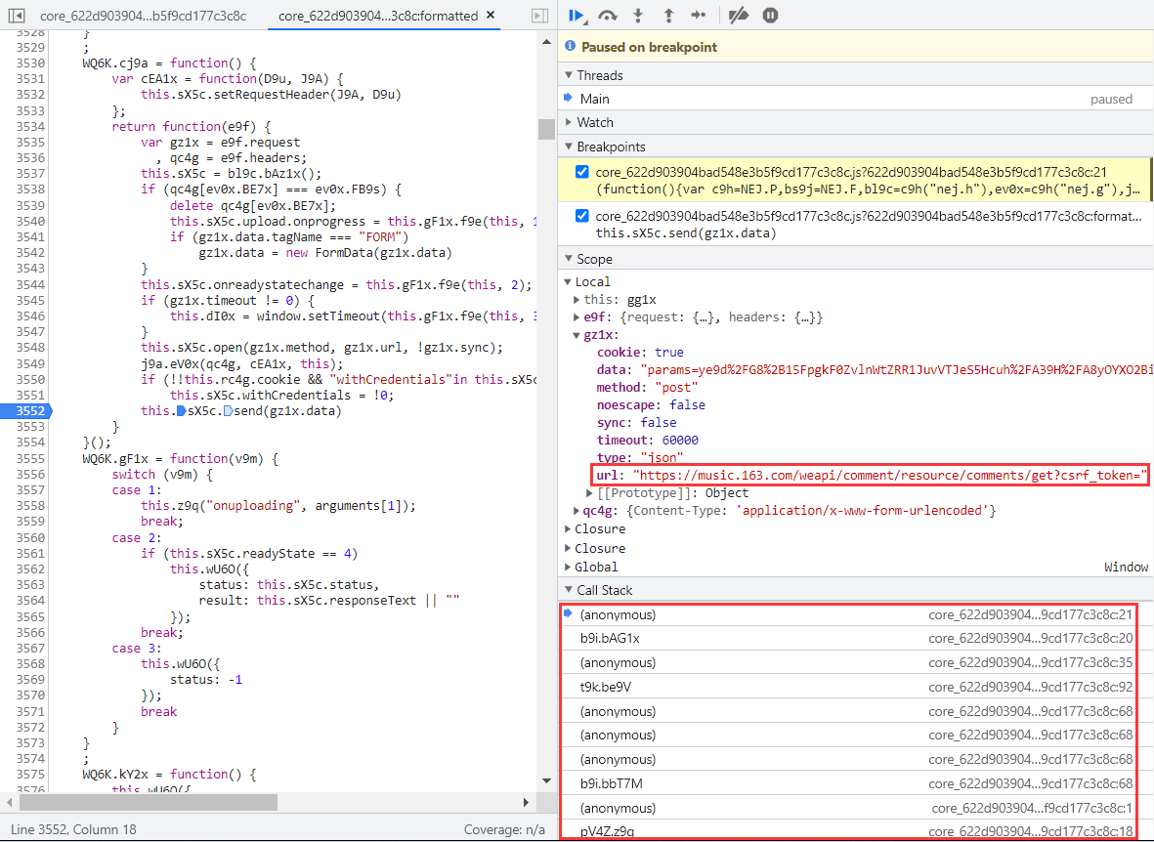Click the Step button with arrow-dot icon
1154x842 pixels.
[698, 16]
